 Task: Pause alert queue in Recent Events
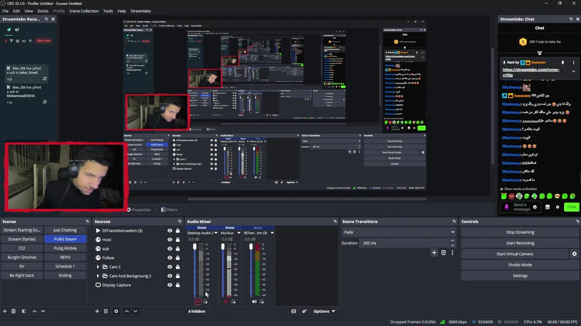[18, 41]
